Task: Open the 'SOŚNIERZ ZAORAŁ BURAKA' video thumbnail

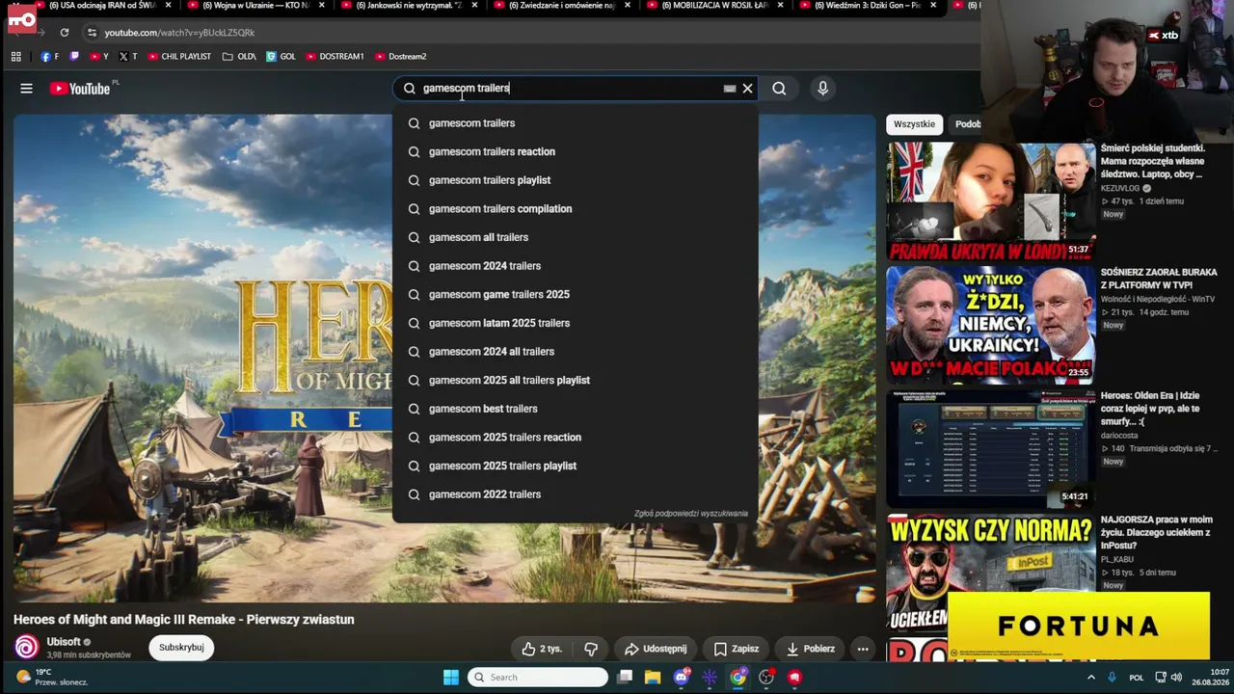Action: click(x=990, y=325)
